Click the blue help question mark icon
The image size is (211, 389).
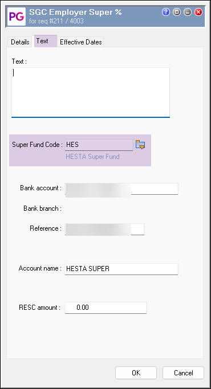(x=166, y=12)
